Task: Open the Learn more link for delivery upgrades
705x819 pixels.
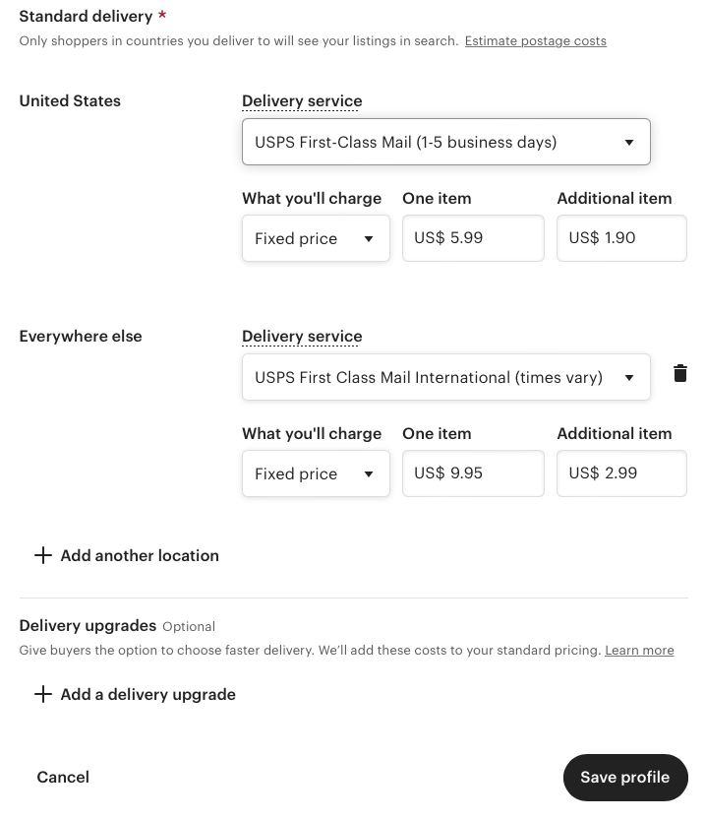Action: (639, 651)
